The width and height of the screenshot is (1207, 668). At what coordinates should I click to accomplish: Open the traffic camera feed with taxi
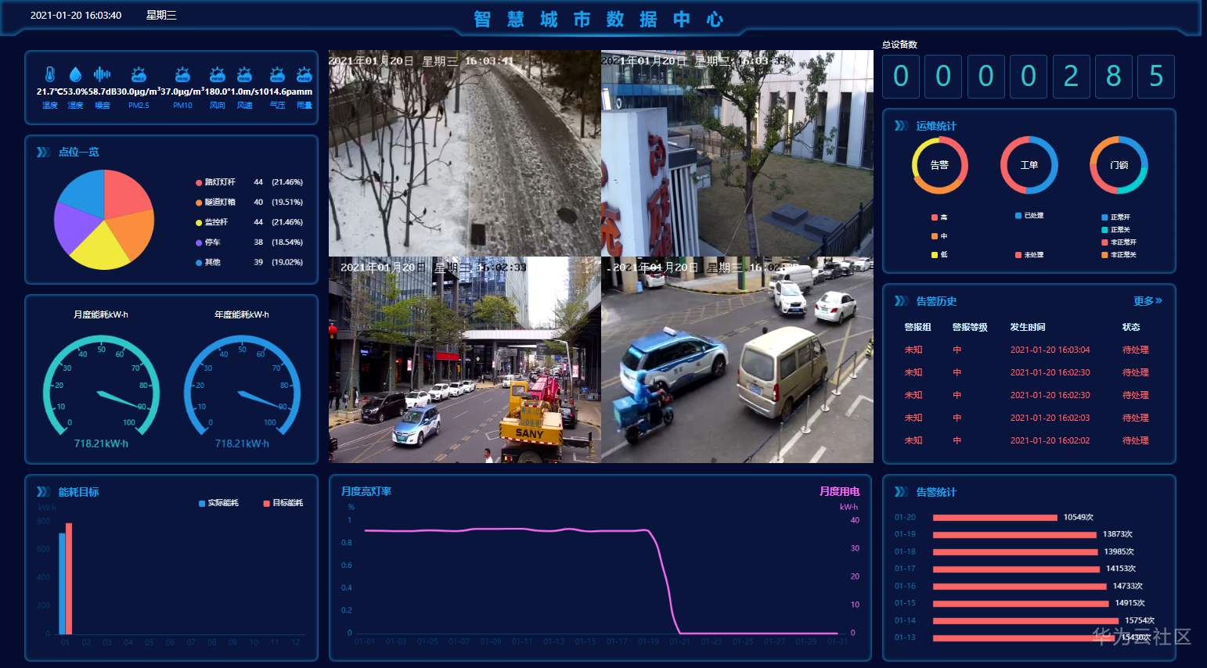click(x=737, y=360)
